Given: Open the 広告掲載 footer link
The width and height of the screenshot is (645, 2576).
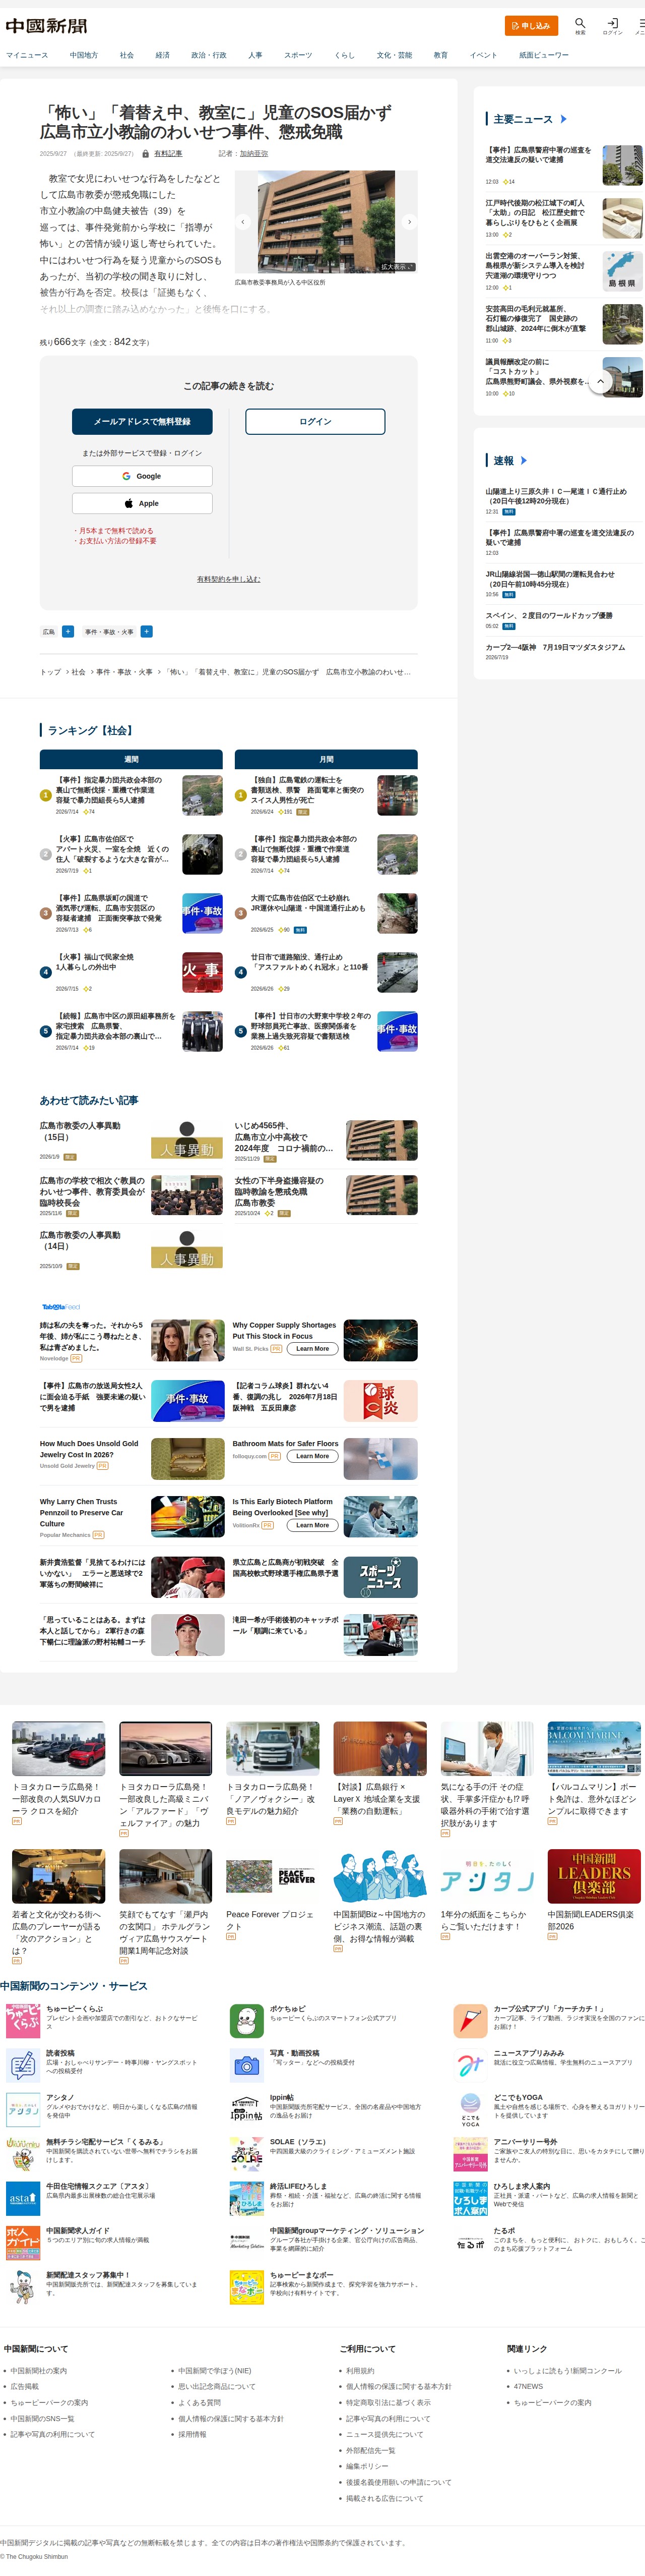Looking at the screenshot, I should point(25,2386).
